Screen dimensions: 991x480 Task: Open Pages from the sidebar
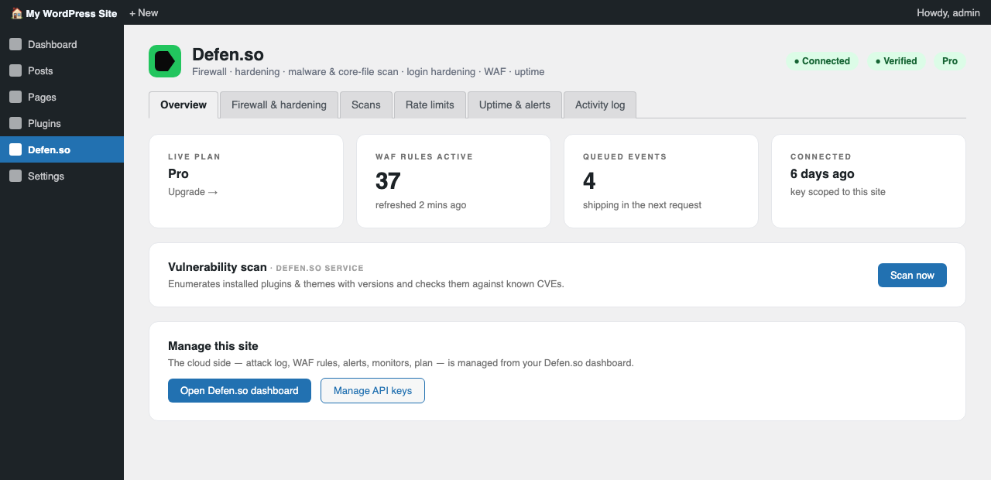tap(62, 98)
